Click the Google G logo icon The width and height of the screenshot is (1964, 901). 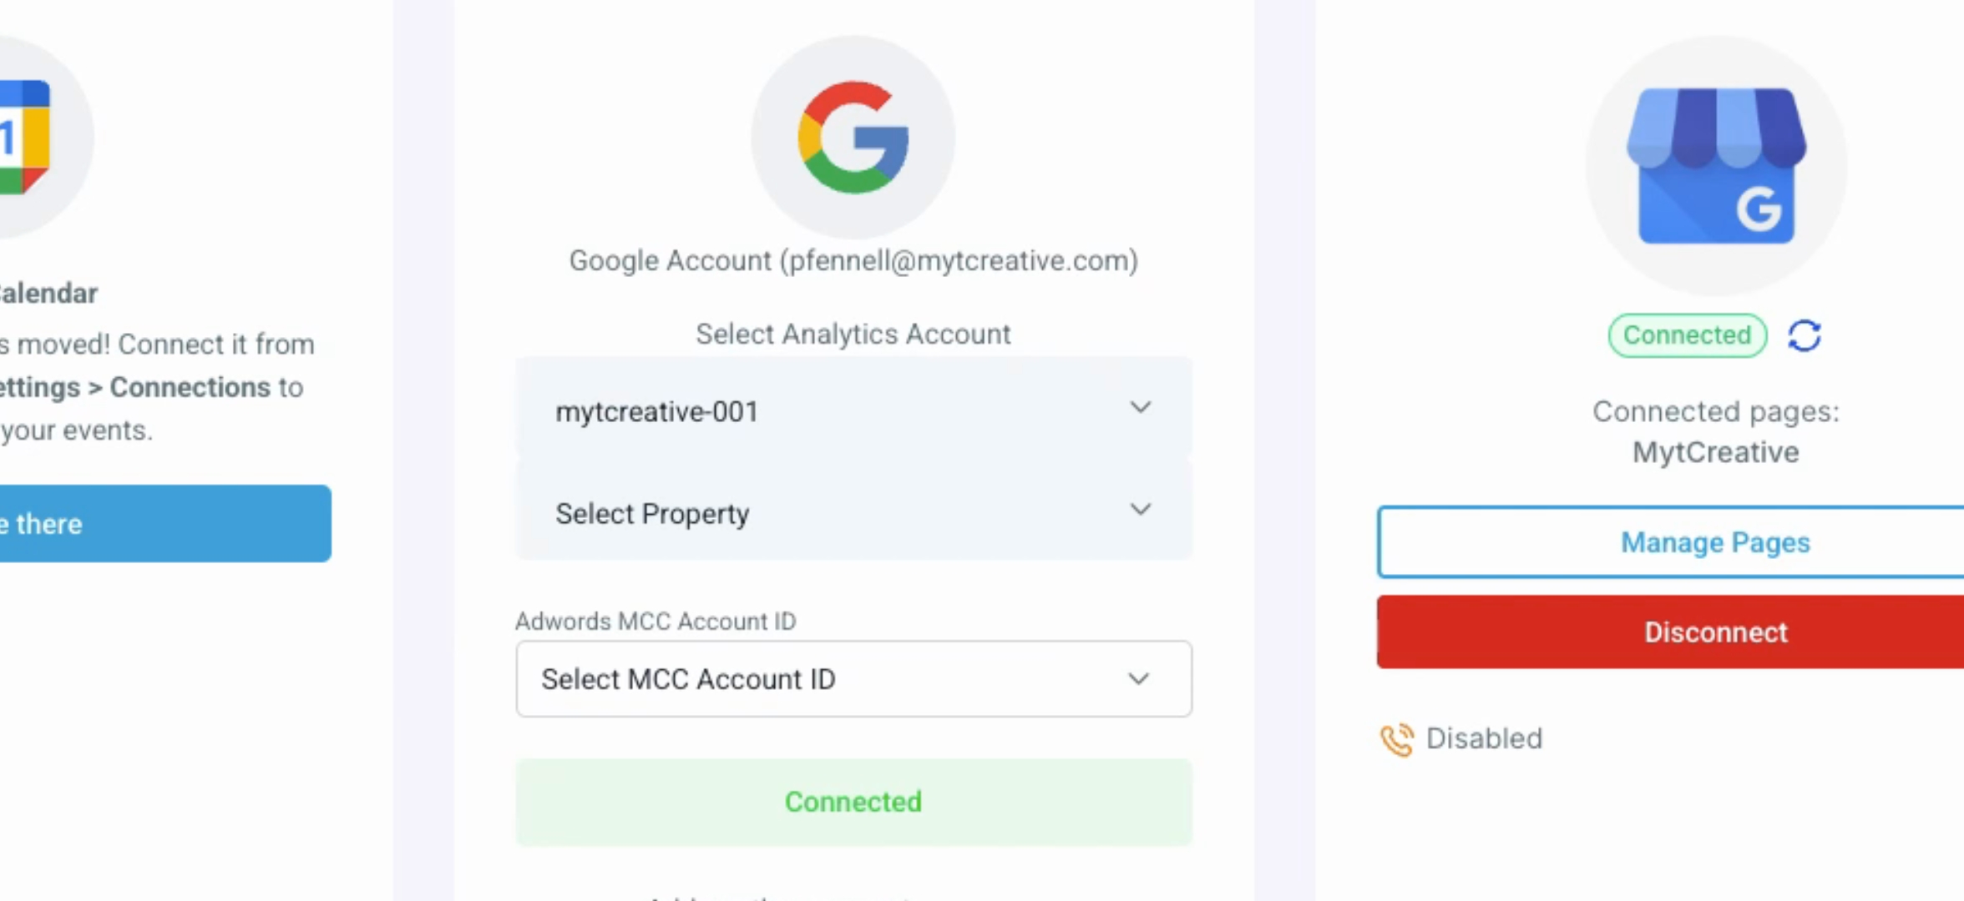tap(853, 138)
